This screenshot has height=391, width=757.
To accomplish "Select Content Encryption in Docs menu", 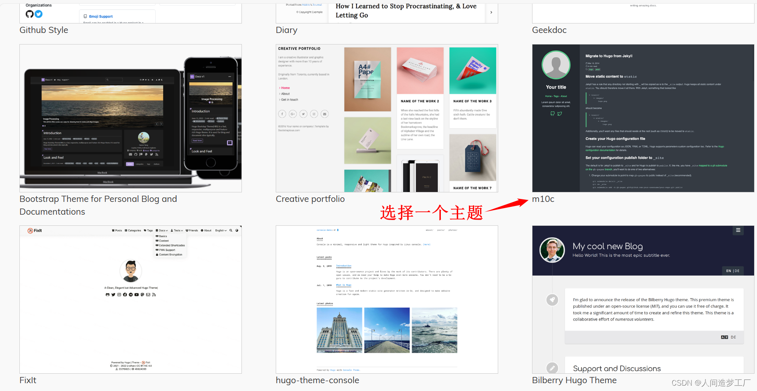I will point(169,254).
